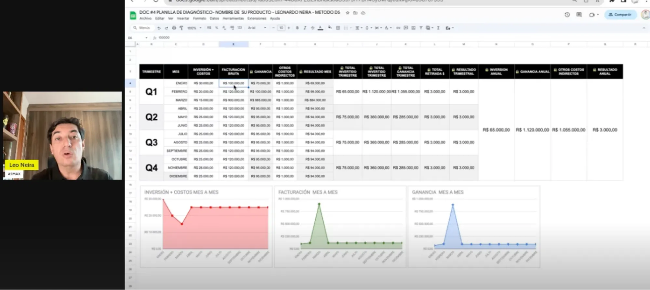Image resolution: width=650 pixels, height=290 pixels.
Task: Click the print icon
Action: pyautogui.click(x=174, y=28)
